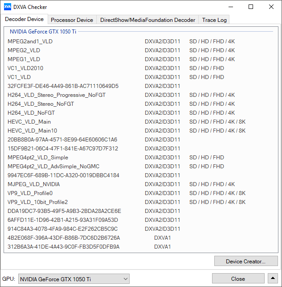Select the MPEG2and1_VLD row
The image size is (282, 287).
click(141, 42)
